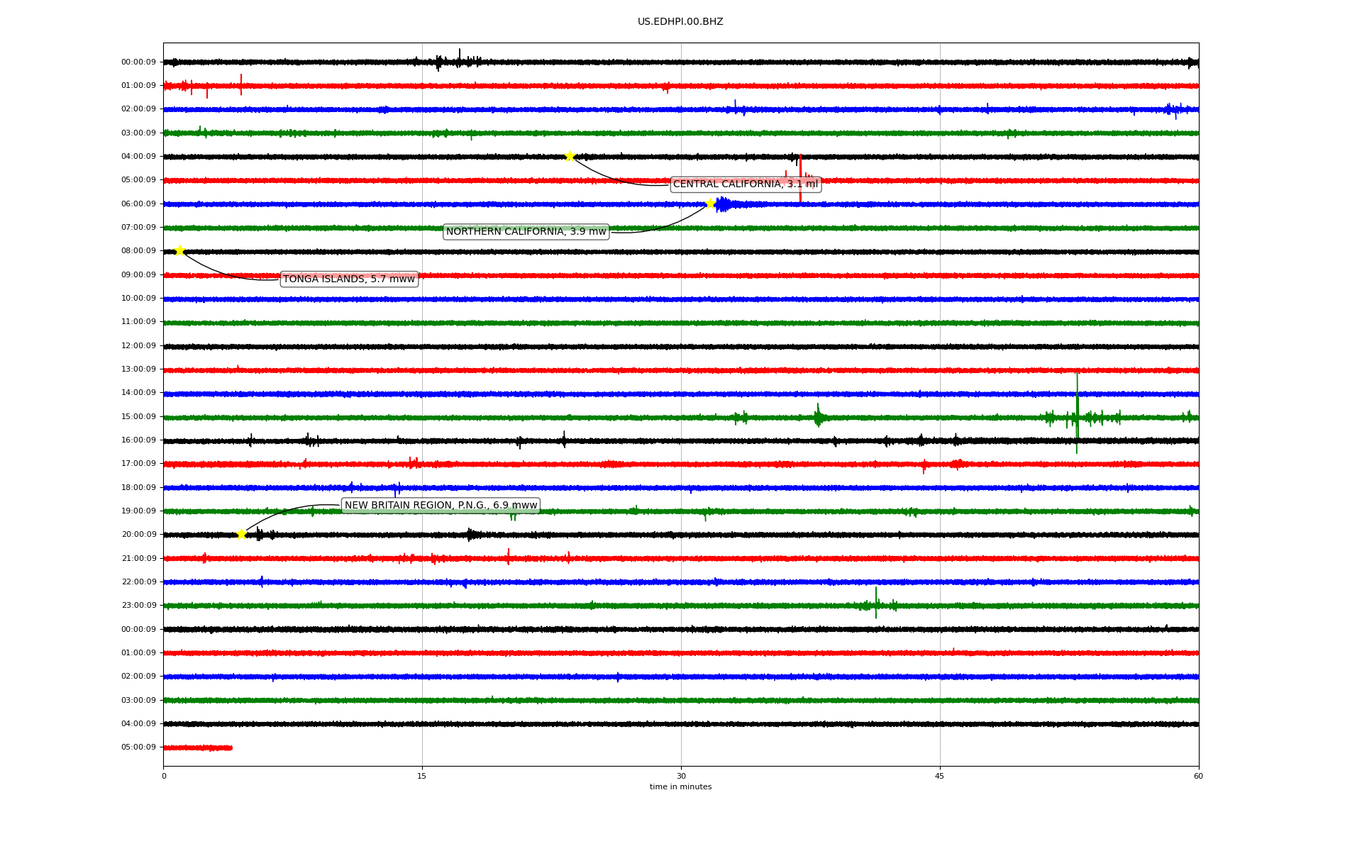Select the NEW BRITAIN REGION 6.9 mww label
1362x851 pixels.
click(x=441, y=506)
